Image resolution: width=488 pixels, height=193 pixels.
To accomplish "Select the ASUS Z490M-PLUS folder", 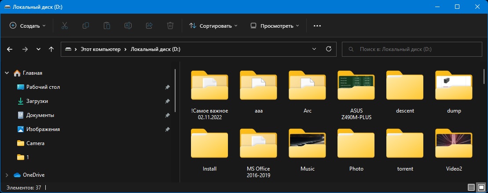I will (356, 95).
